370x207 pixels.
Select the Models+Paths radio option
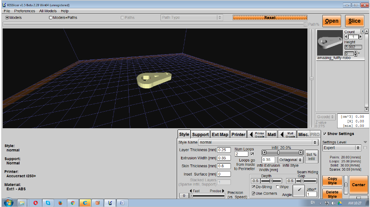[x=50, y=18]
